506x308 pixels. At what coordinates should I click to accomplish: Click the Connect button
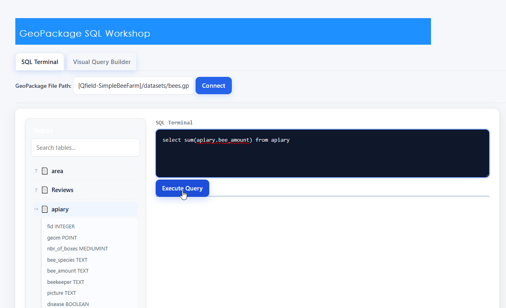coord(214,86)
